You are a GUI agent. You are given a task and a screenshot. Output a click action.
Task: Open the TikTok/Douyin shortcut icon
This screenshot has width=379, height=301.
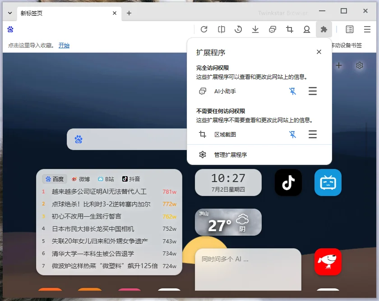[288, 182]
